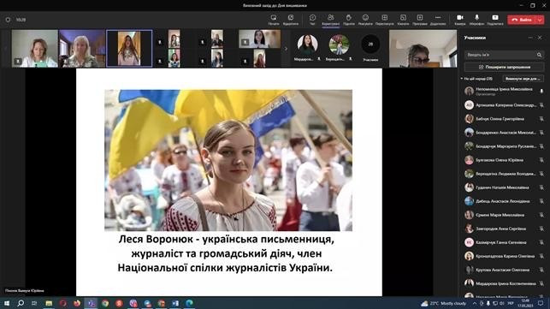Open the Rooms (Кімнати) icon
Screen dimensions: 550x309
click(403, 20)
